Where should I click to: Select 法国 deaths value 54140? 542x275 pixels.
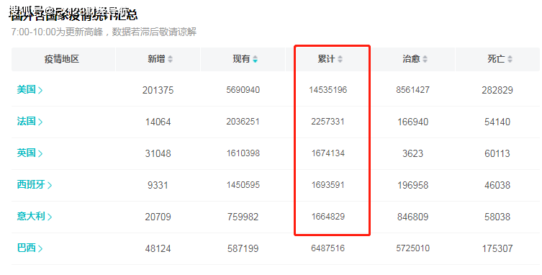coord(497,122)
